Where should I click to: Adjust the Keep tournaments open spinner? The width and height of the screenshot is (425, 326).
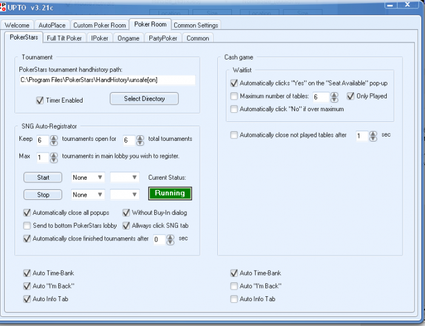(54, 140)
